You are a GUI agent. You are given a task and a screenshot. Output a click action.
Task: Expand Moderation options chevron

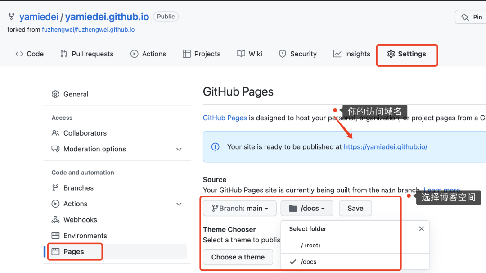tap(179, 149)
